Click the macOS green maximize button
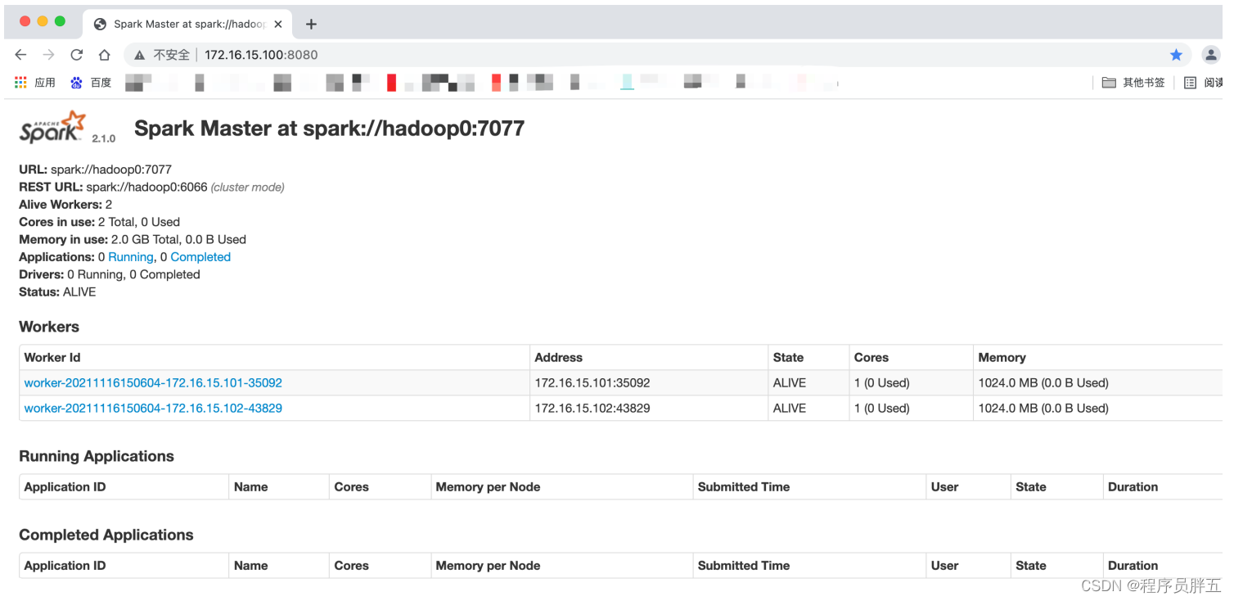Screen dimensions: 1234x601 60,21
